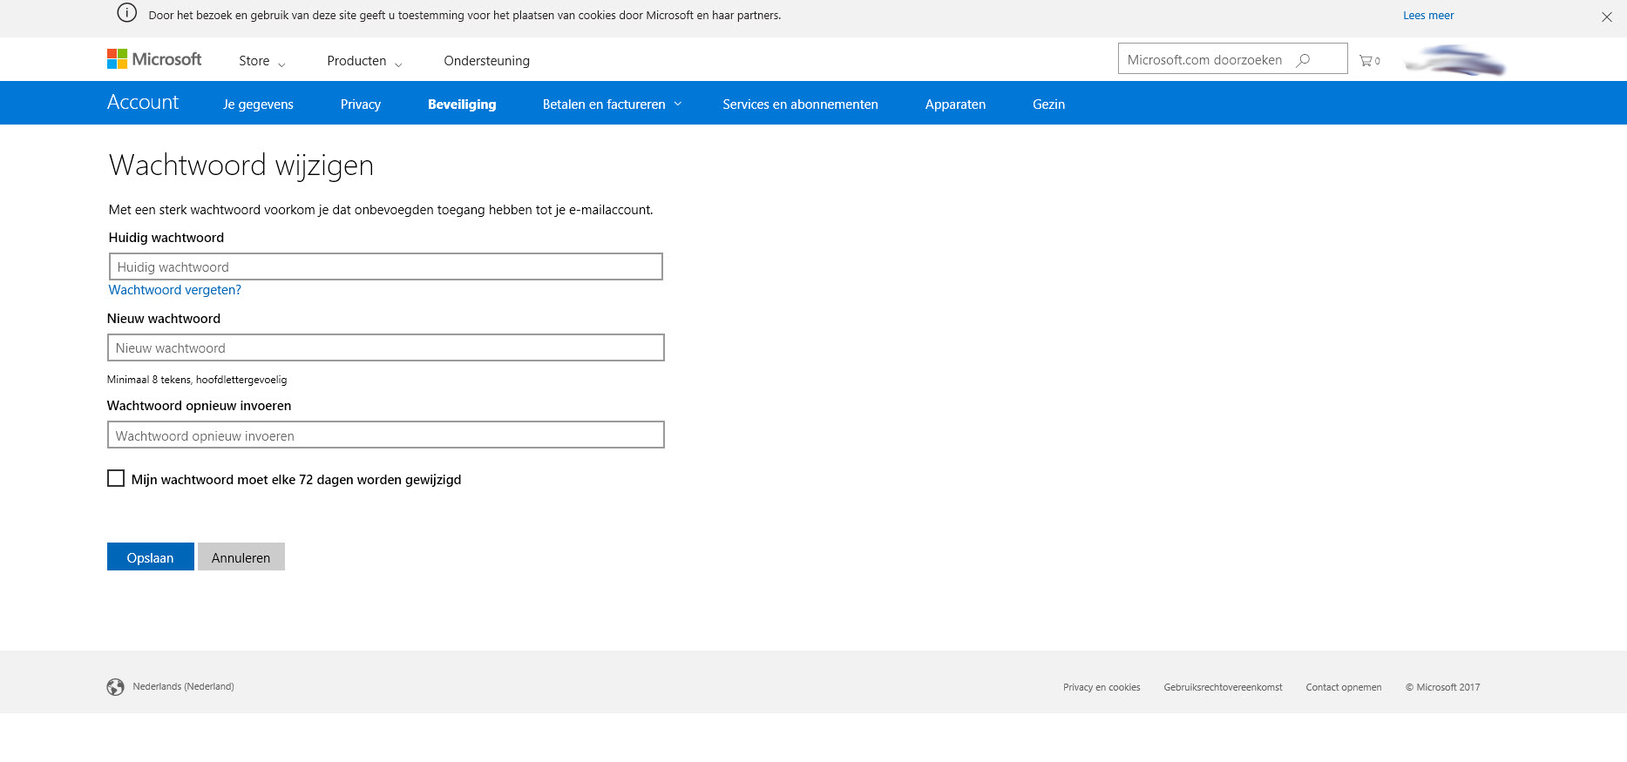Click the globe language icon
This screenshot has width=1627, height=762.
(x=115, y=687)
